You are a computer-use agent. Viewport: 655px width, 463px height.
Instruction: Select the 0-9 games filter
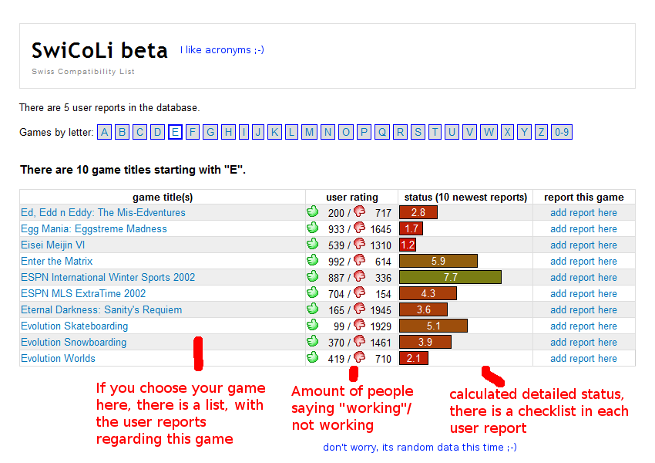coord(562,132)
